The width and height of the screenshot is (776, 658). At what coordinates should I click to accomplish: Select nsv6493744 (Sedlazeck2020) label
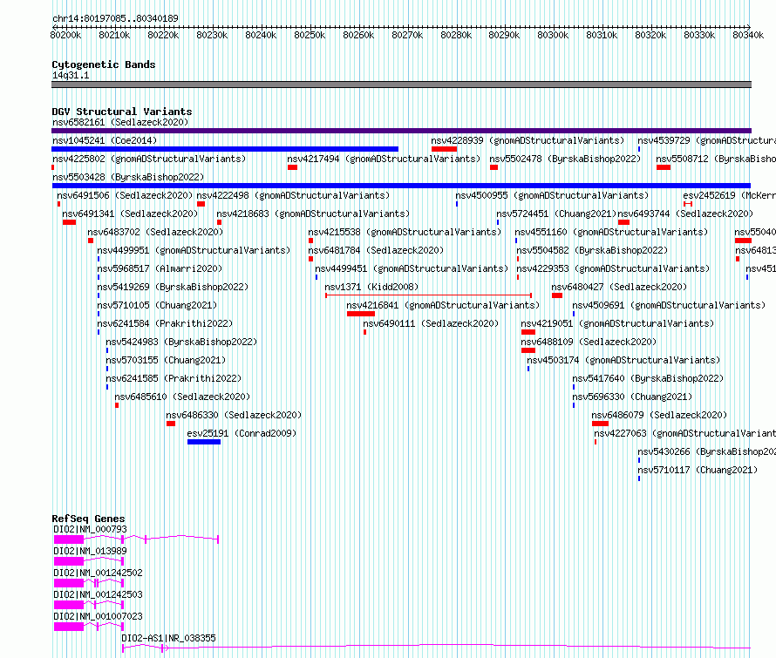click(685, 214)
